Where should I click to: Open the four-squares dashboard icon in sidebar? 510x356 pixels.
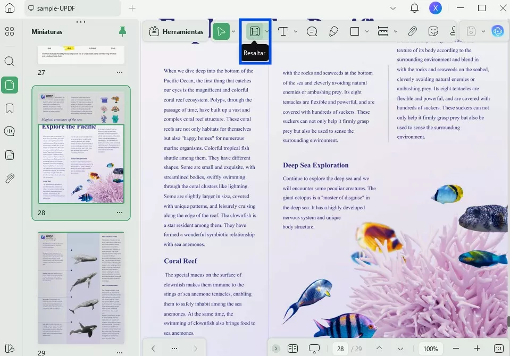(10, 31)
